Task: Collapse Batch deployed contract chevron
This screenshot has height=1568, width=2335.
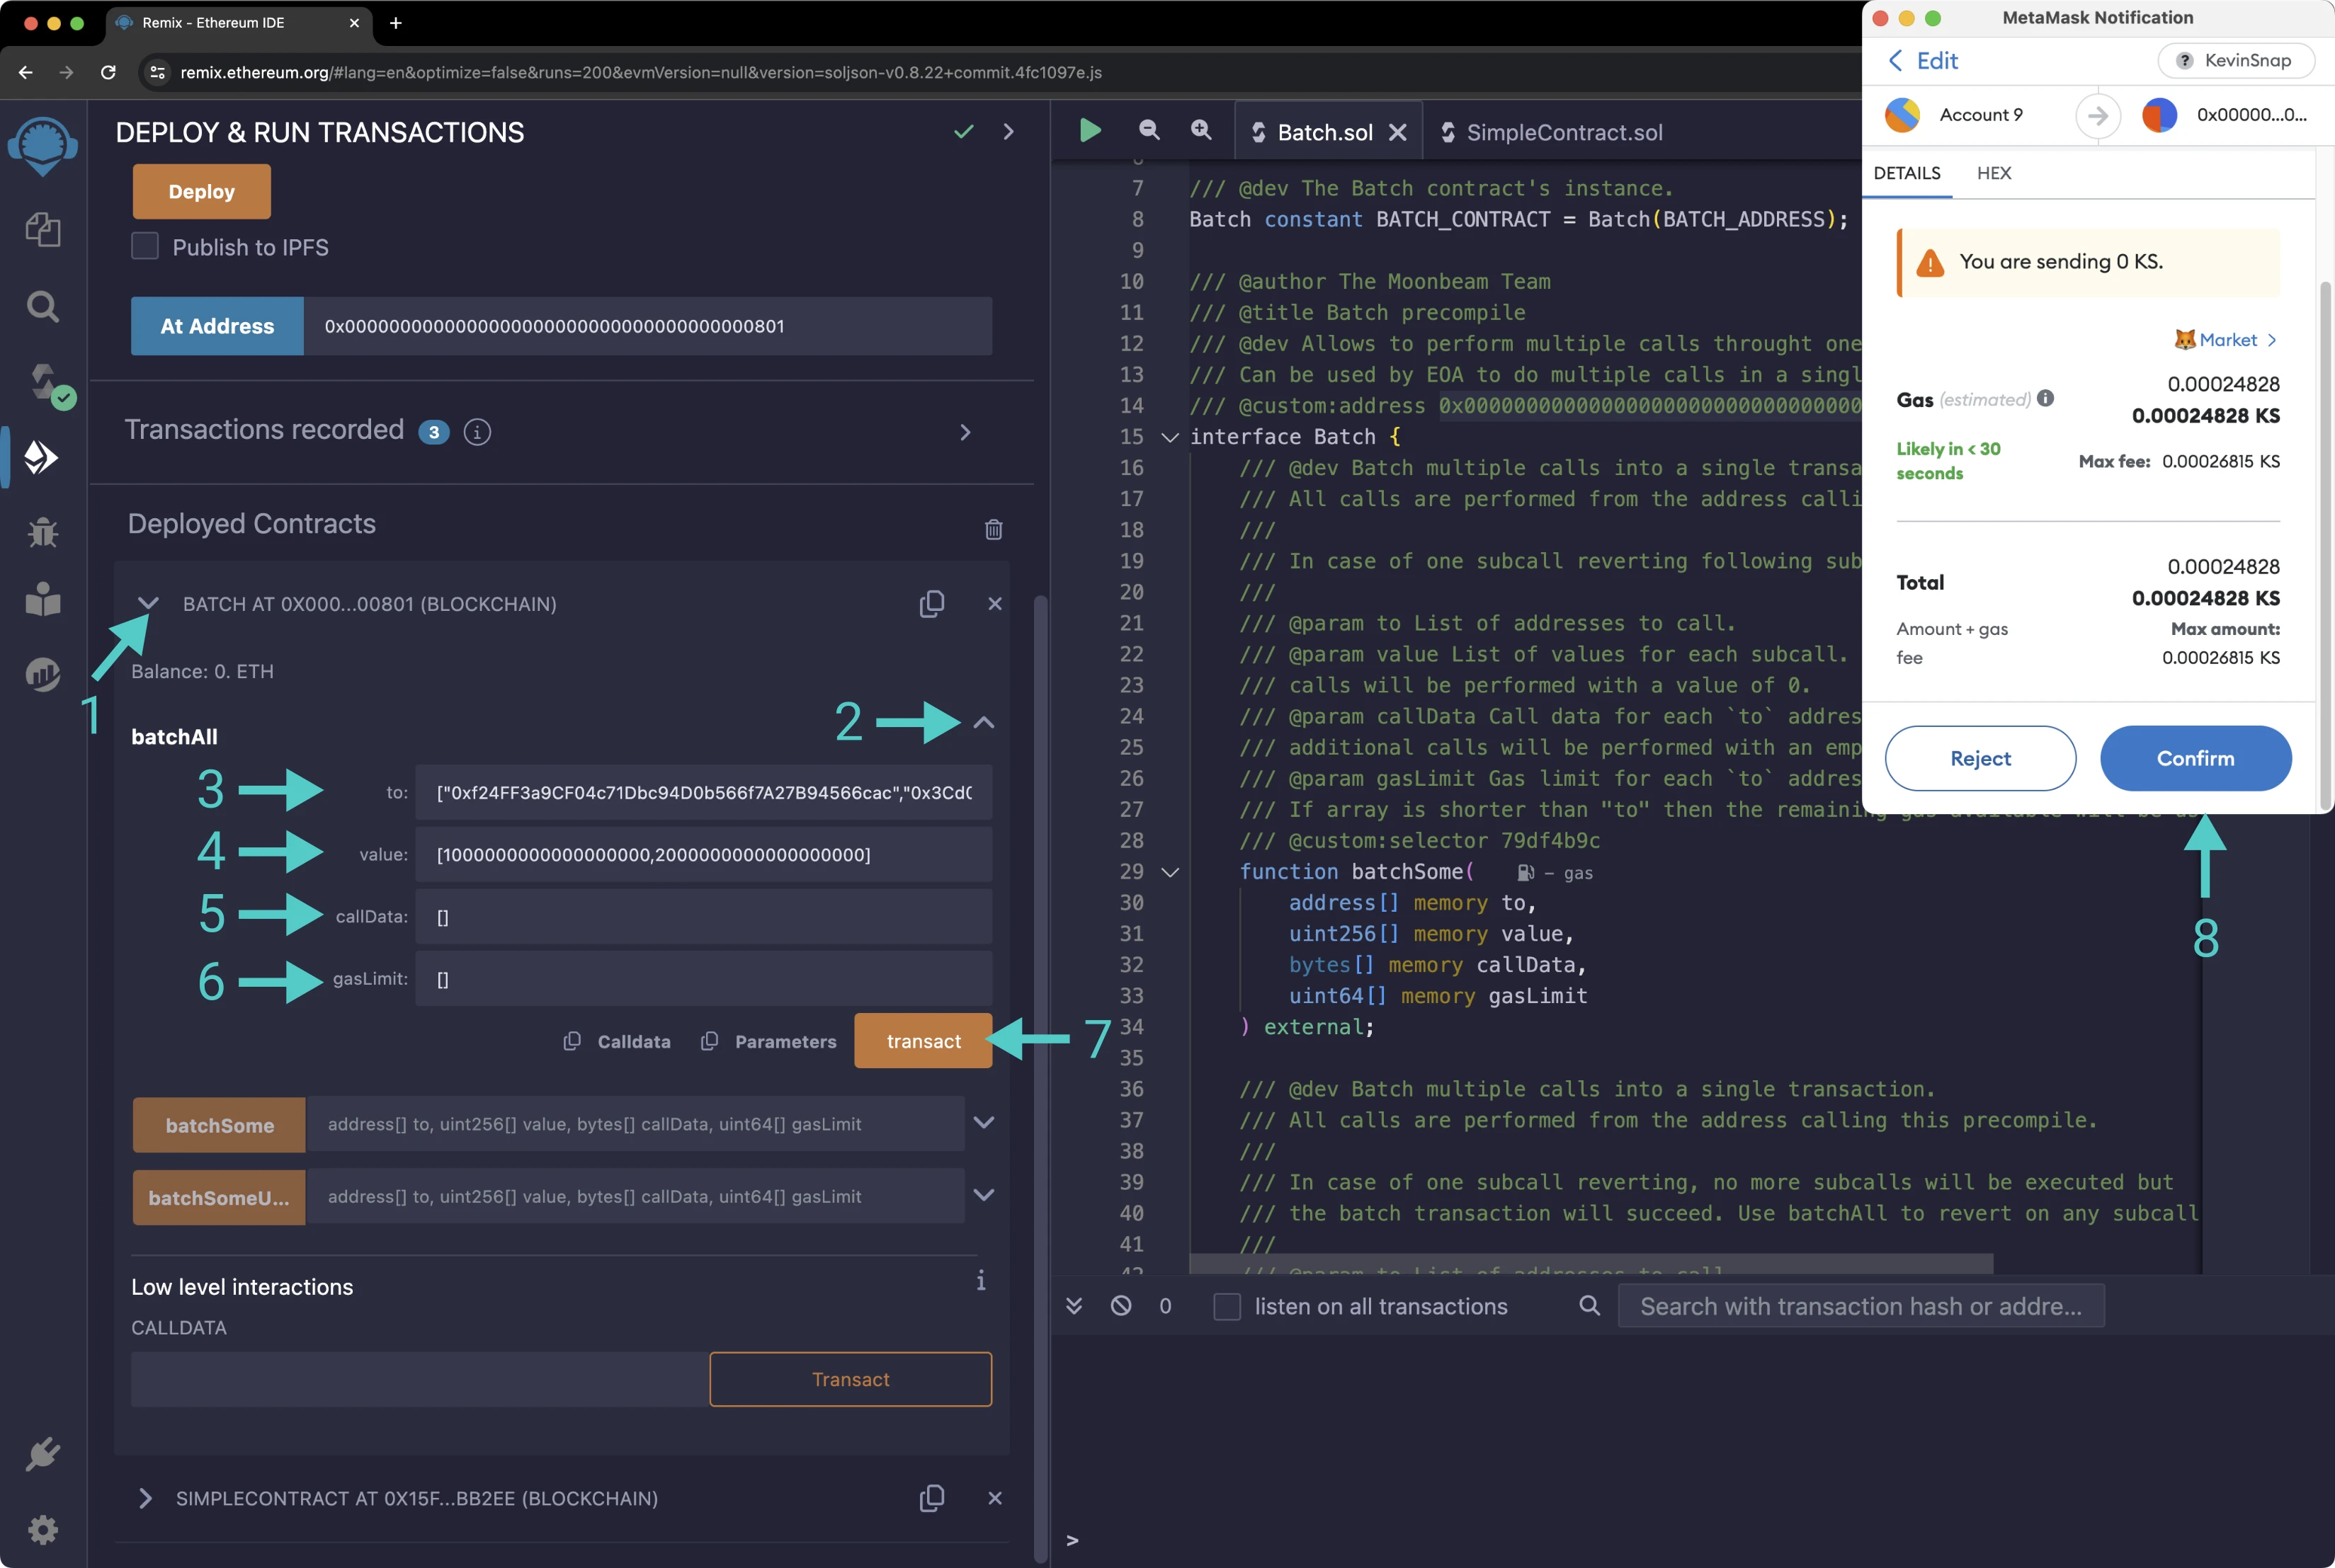Action: tap(148, 603)
